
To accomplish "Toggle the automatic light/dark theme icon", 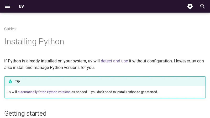I will pos(190,6).
